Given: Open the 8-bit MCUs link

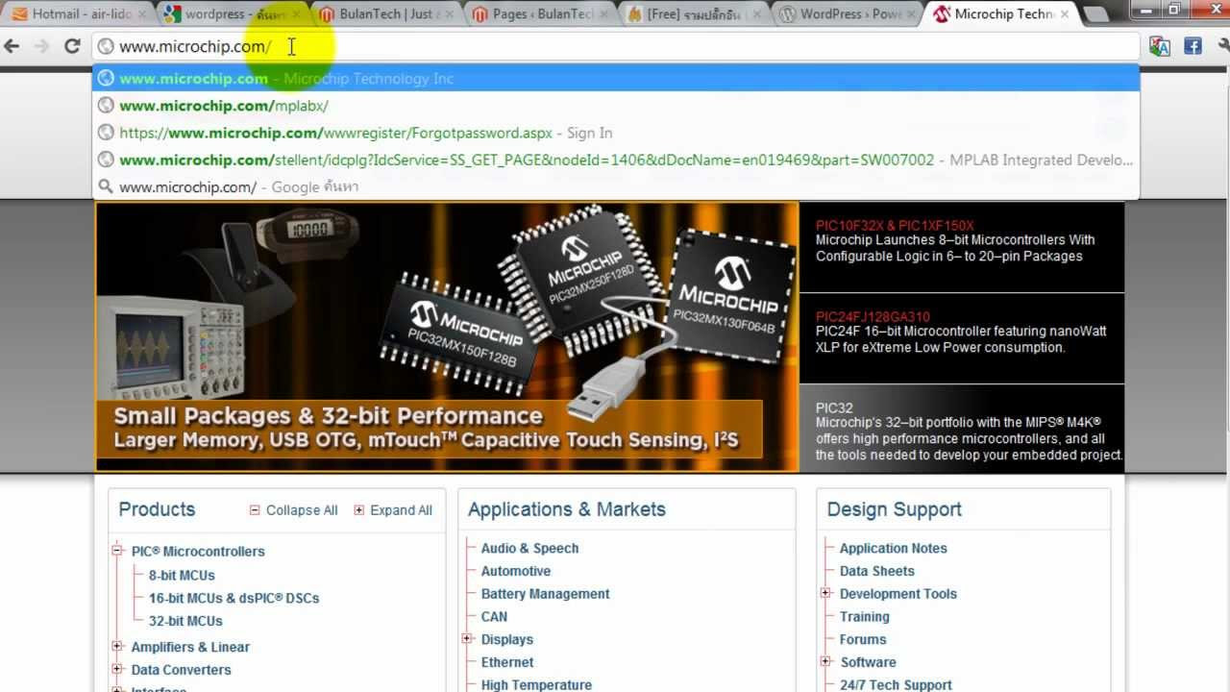Looking at the screenshot, I should [x=182, y=575].
